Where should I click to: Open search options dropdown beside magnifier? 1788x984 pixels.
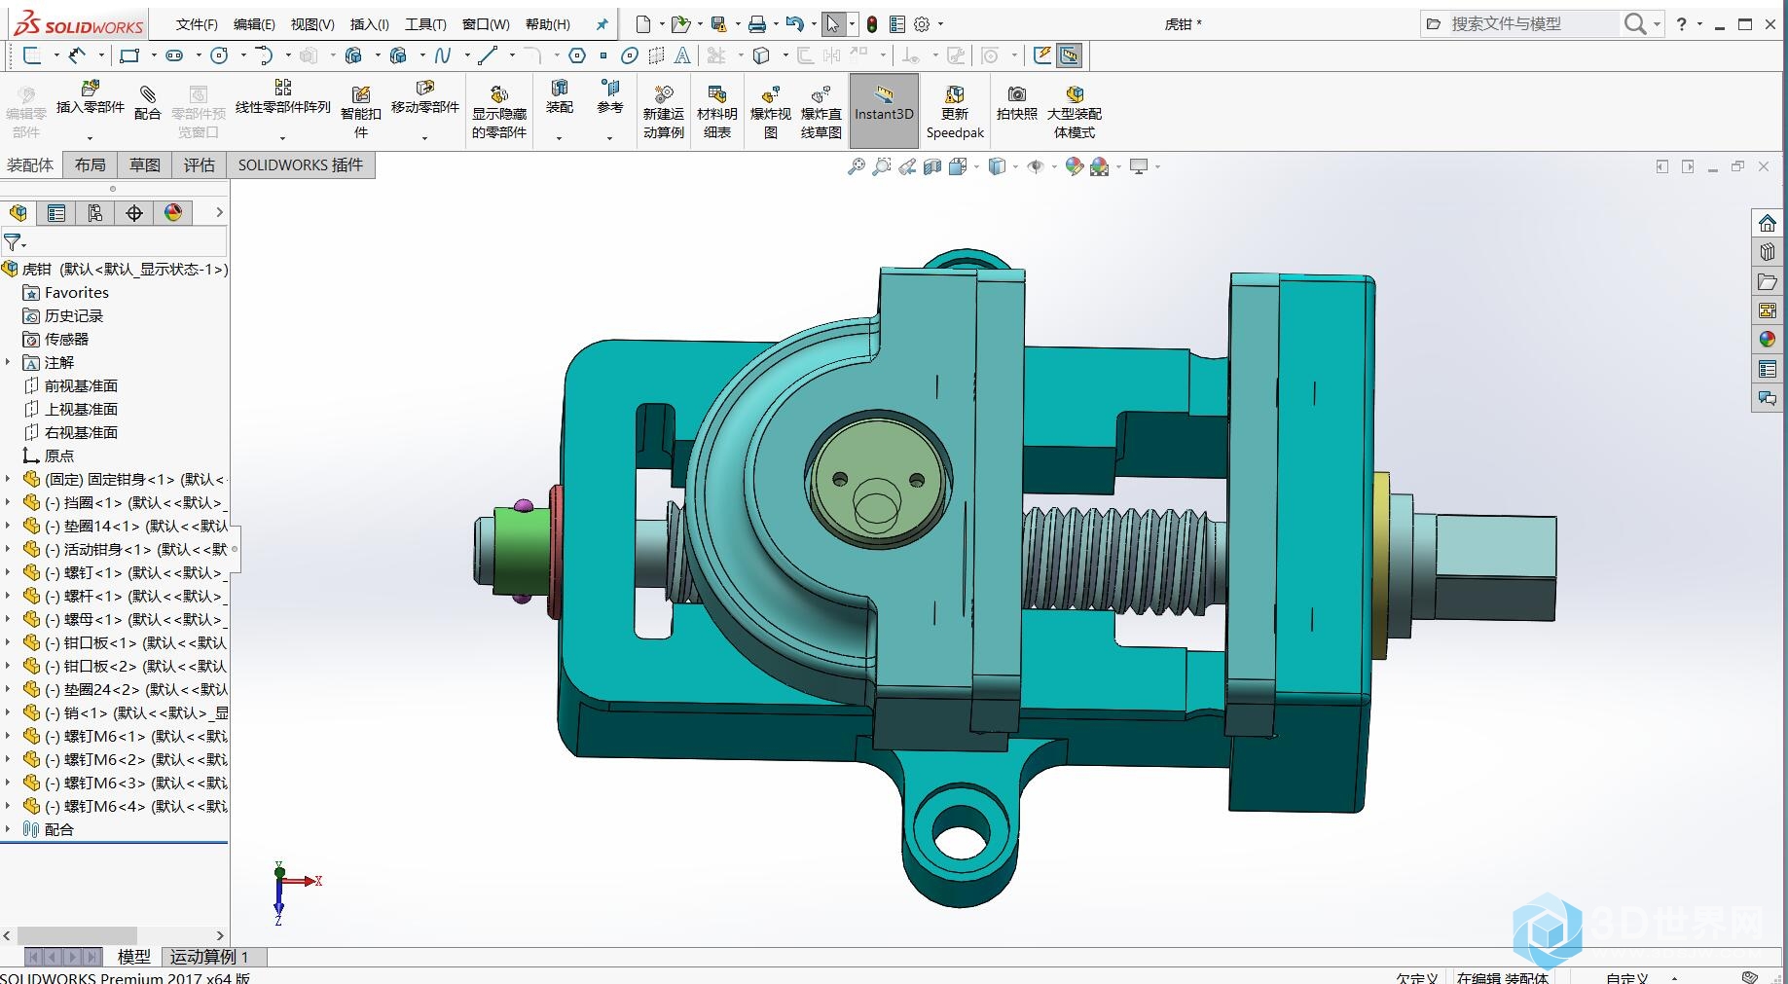(x=1657, y=24)
